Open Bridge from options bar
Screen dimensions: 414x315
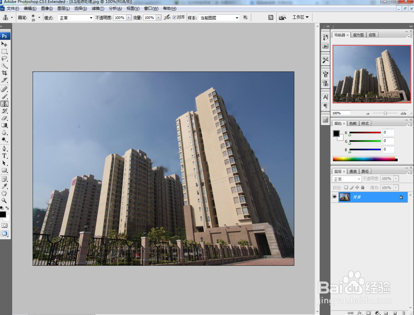click(282, 17)
